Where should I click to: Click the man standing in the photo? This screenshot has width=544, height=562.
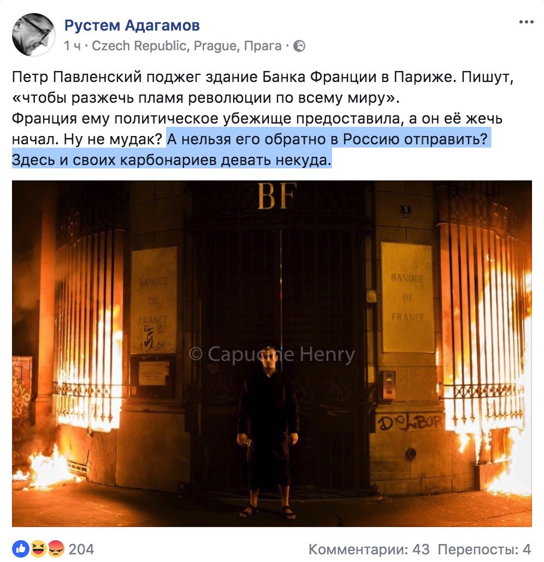pos(268,432)
